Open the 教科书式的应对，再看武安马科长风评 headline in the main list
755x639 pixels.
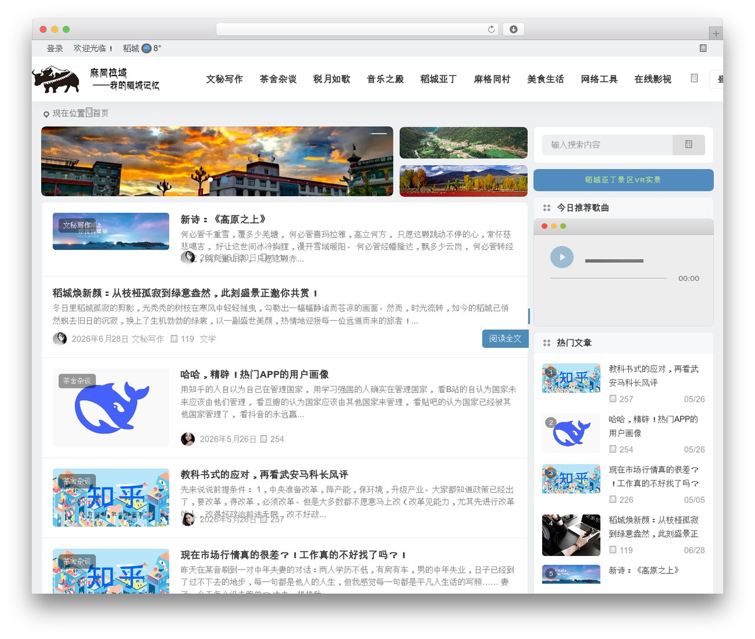tap(264, 475)
